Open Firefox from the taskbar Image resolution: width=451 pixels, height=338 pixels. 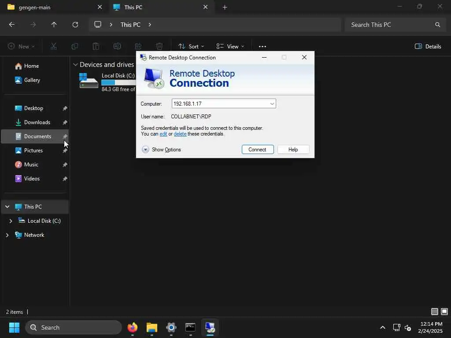pos(133,327)
